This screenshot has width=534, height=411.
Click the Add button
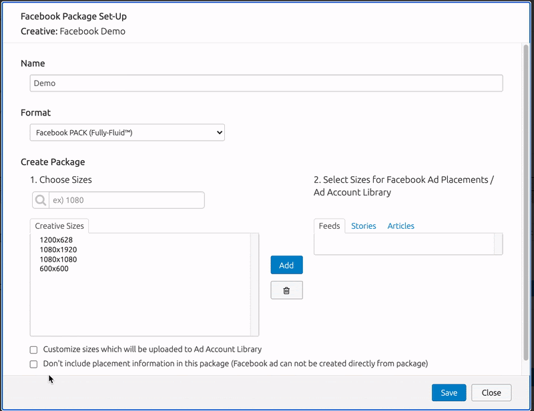point(286,265)
